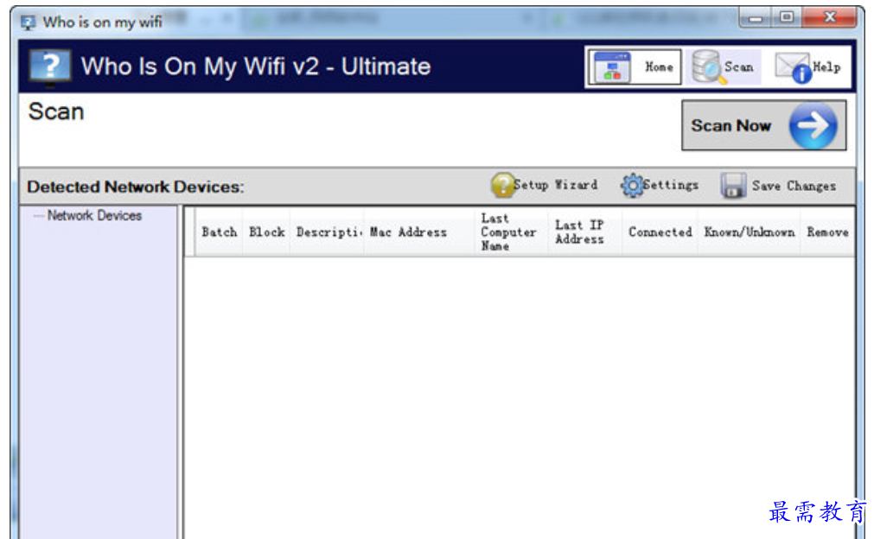Click the Home network icon

612,67
